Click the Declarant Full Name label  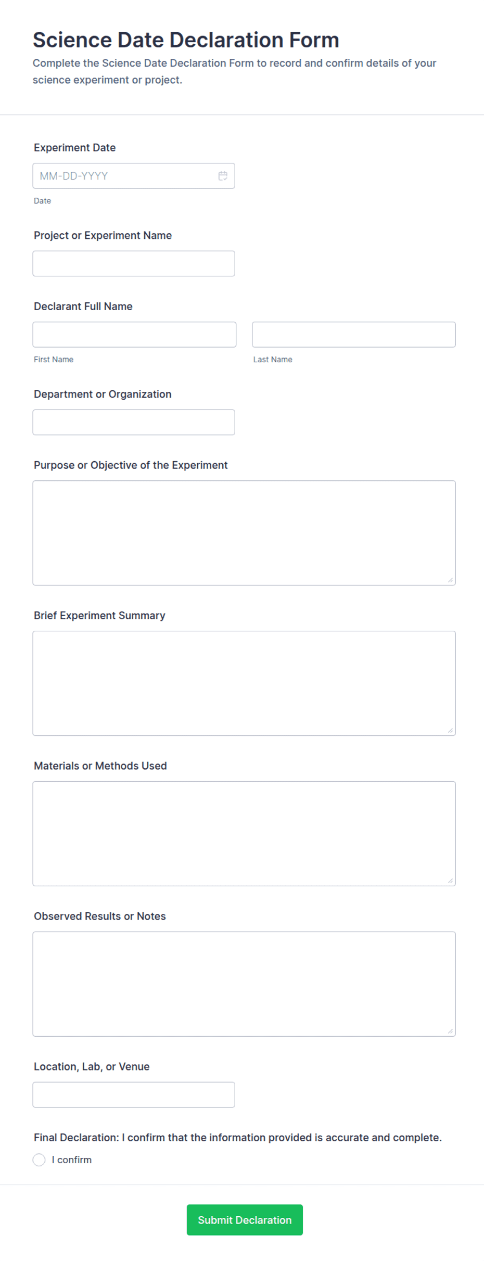[x=83, y=307]
